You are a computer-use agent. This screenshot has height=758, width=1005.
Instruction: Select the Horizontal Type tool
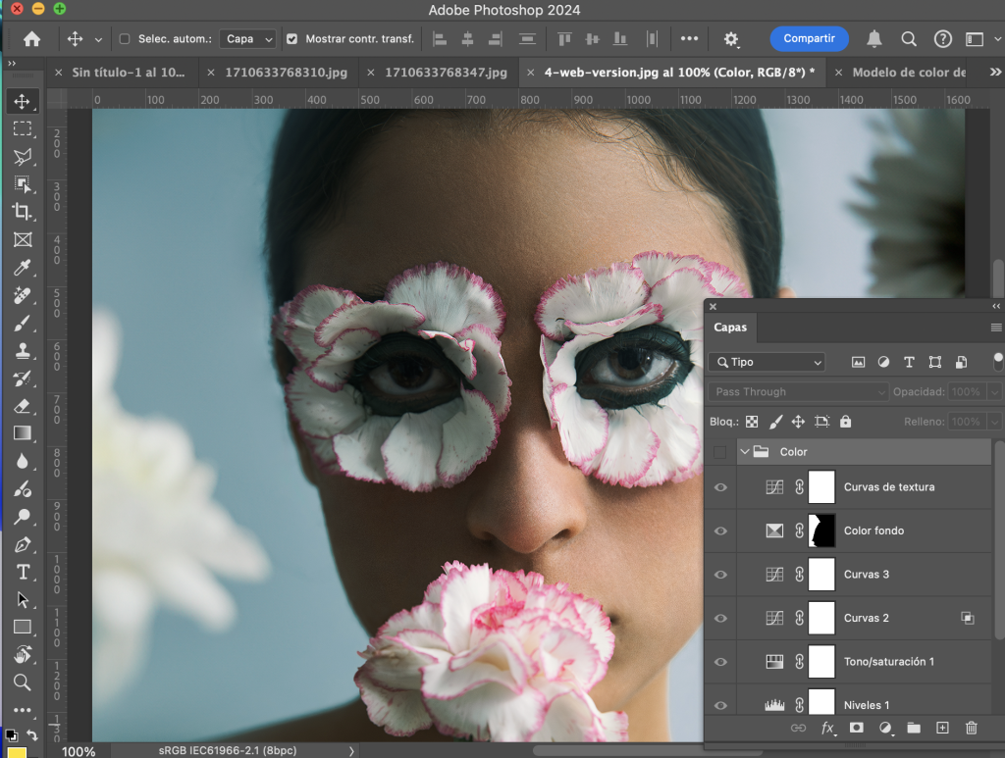click(22, 572)
